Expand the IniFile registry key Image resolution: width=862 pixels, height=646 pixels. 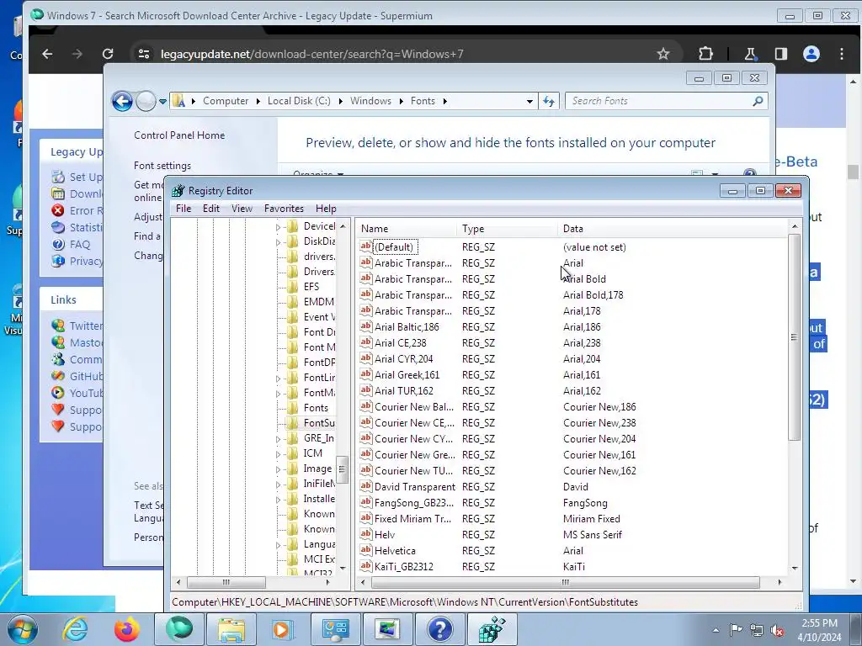(278, 484)
